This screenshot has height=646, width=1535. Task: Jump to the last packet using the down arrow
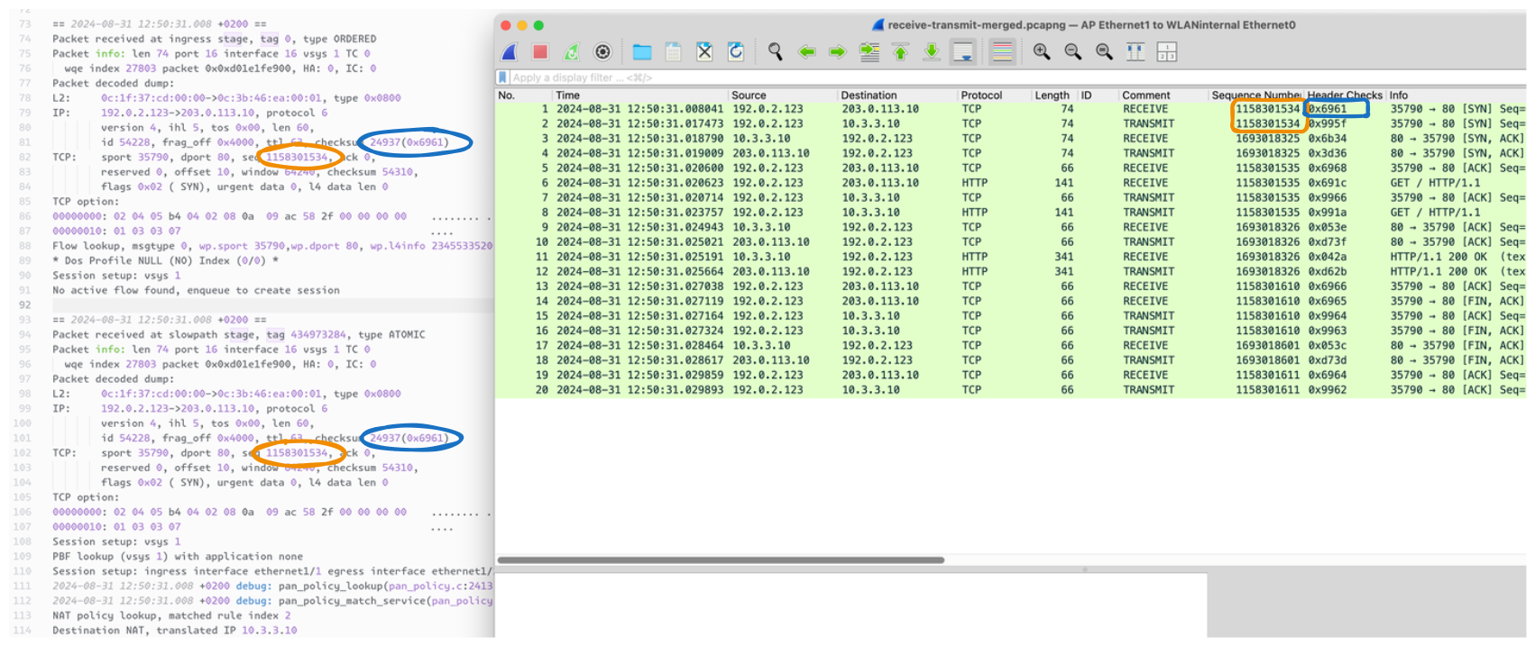(x=932, y=52)
